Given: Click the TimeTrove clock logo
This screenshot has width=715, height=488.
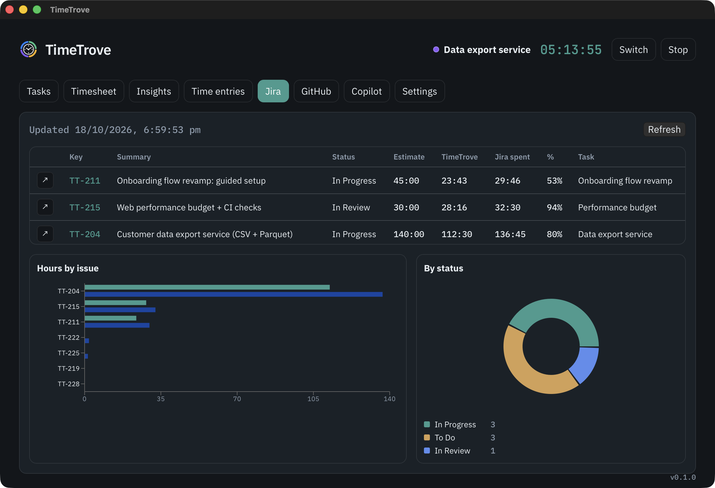Looking at the screenshot, I should (29, 49).
